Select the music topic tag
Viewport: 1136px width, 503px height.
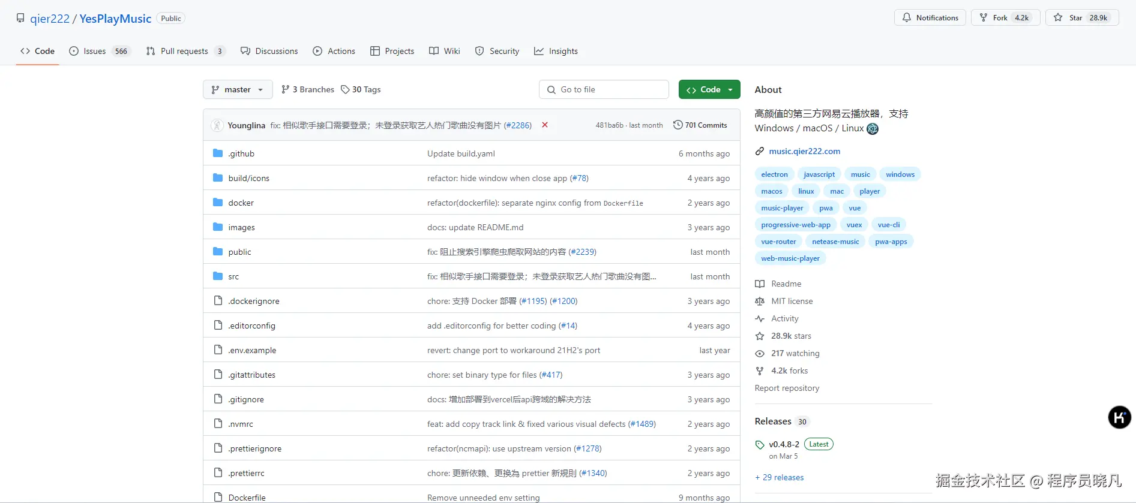click(860, 174)
